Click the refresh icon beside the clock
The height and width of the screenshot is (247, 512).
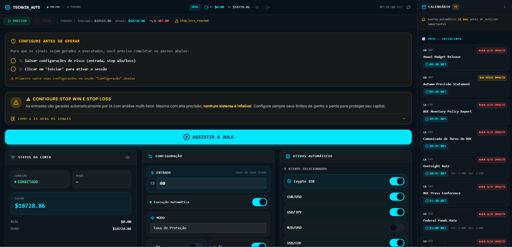coord(408,7)
